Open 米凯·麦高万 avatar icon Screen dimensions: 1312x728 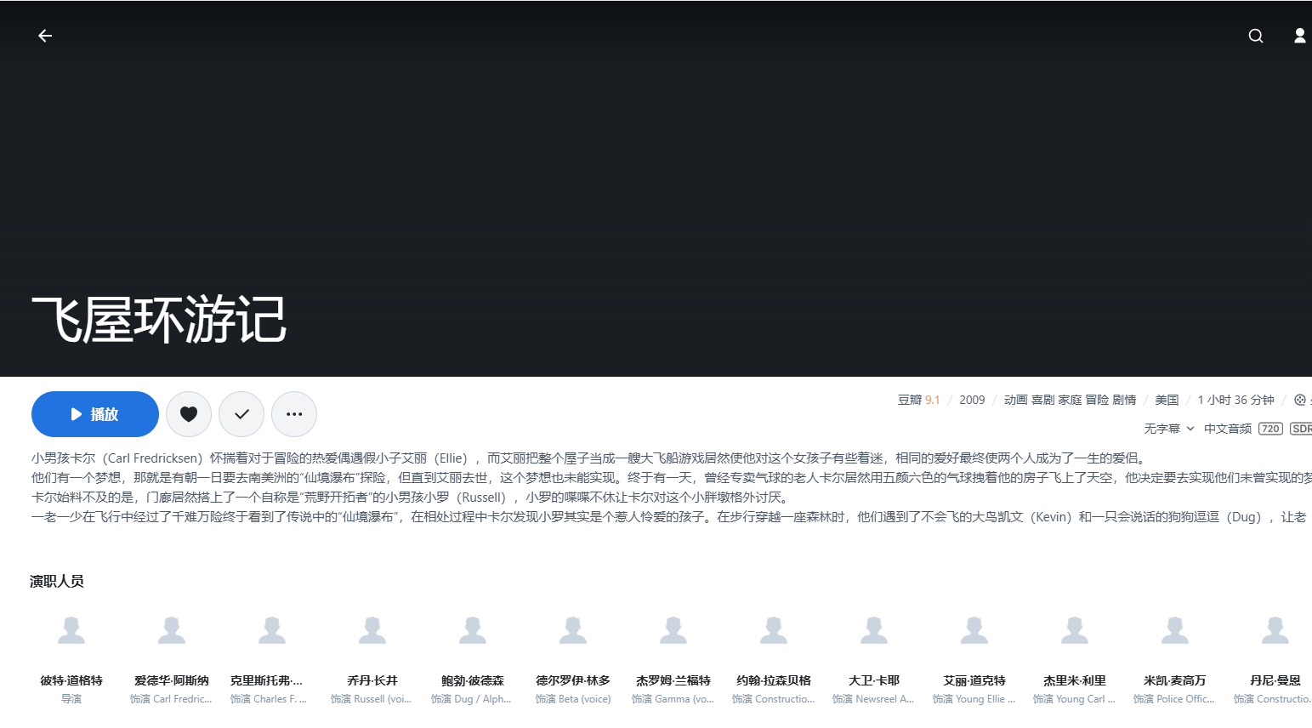click(x=1175, y=630)
